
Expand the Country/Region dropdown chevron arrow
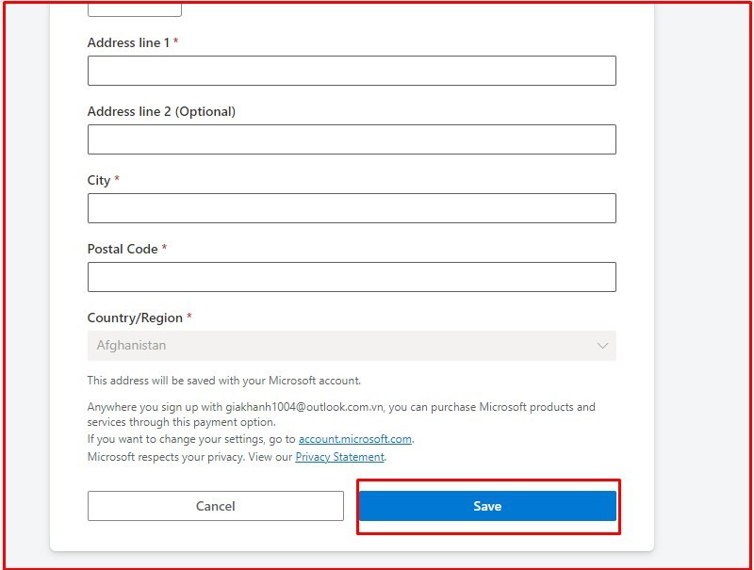coord(602,346)
